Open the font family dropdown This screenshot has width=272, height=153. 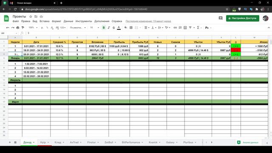(x=78, y=28)
